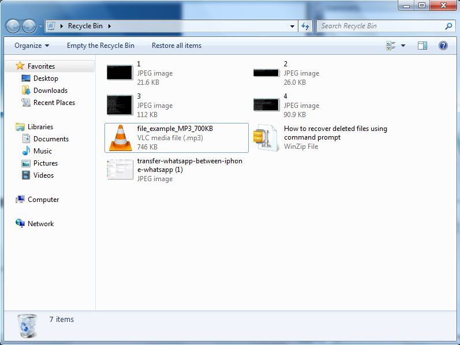Click the Recent Places icon

(x=26, y=102)
